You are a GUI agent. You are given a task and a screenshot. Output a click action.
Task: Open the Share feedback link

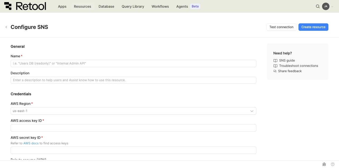coord(290,71)
